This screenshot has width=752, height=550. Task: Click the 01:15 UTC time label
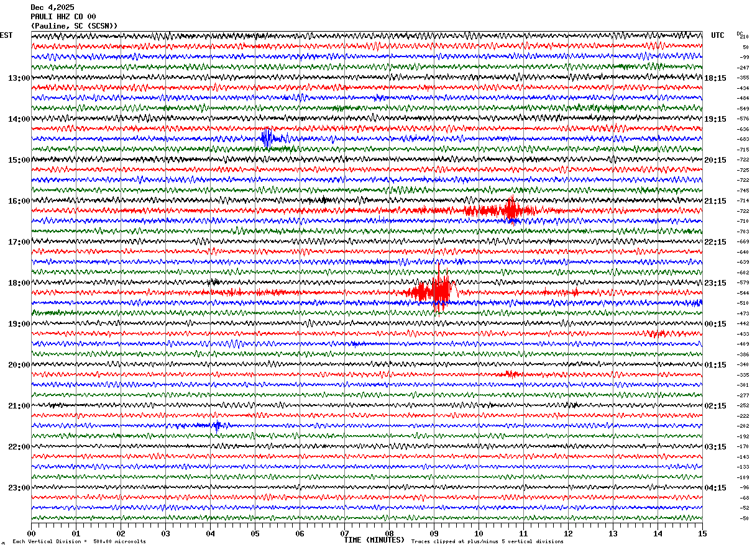click(x=715, y=365)
